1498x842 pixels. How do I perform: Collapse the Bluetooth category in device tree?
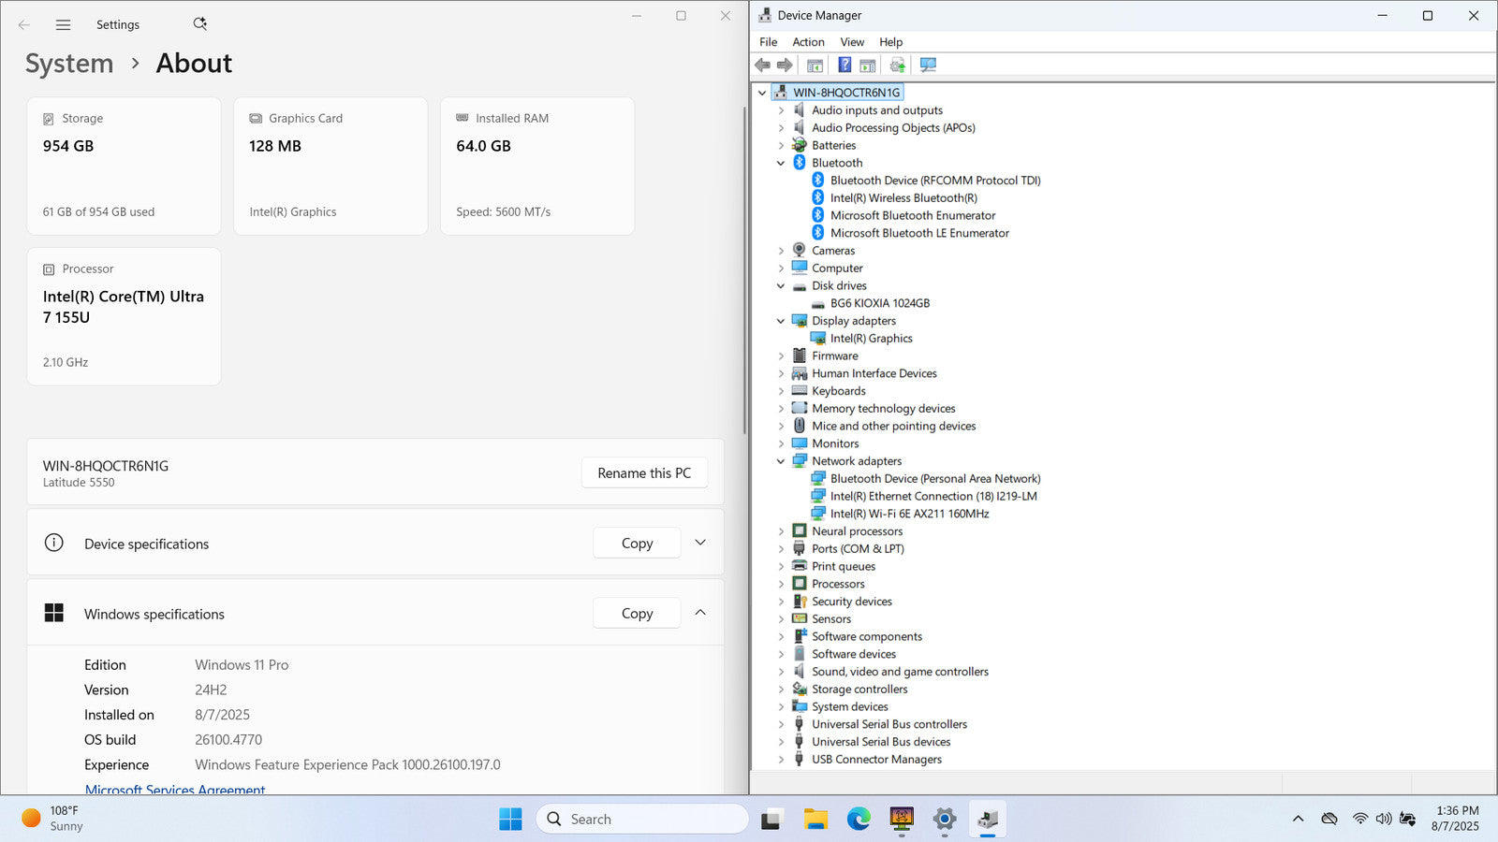click(x=781, y=163)
